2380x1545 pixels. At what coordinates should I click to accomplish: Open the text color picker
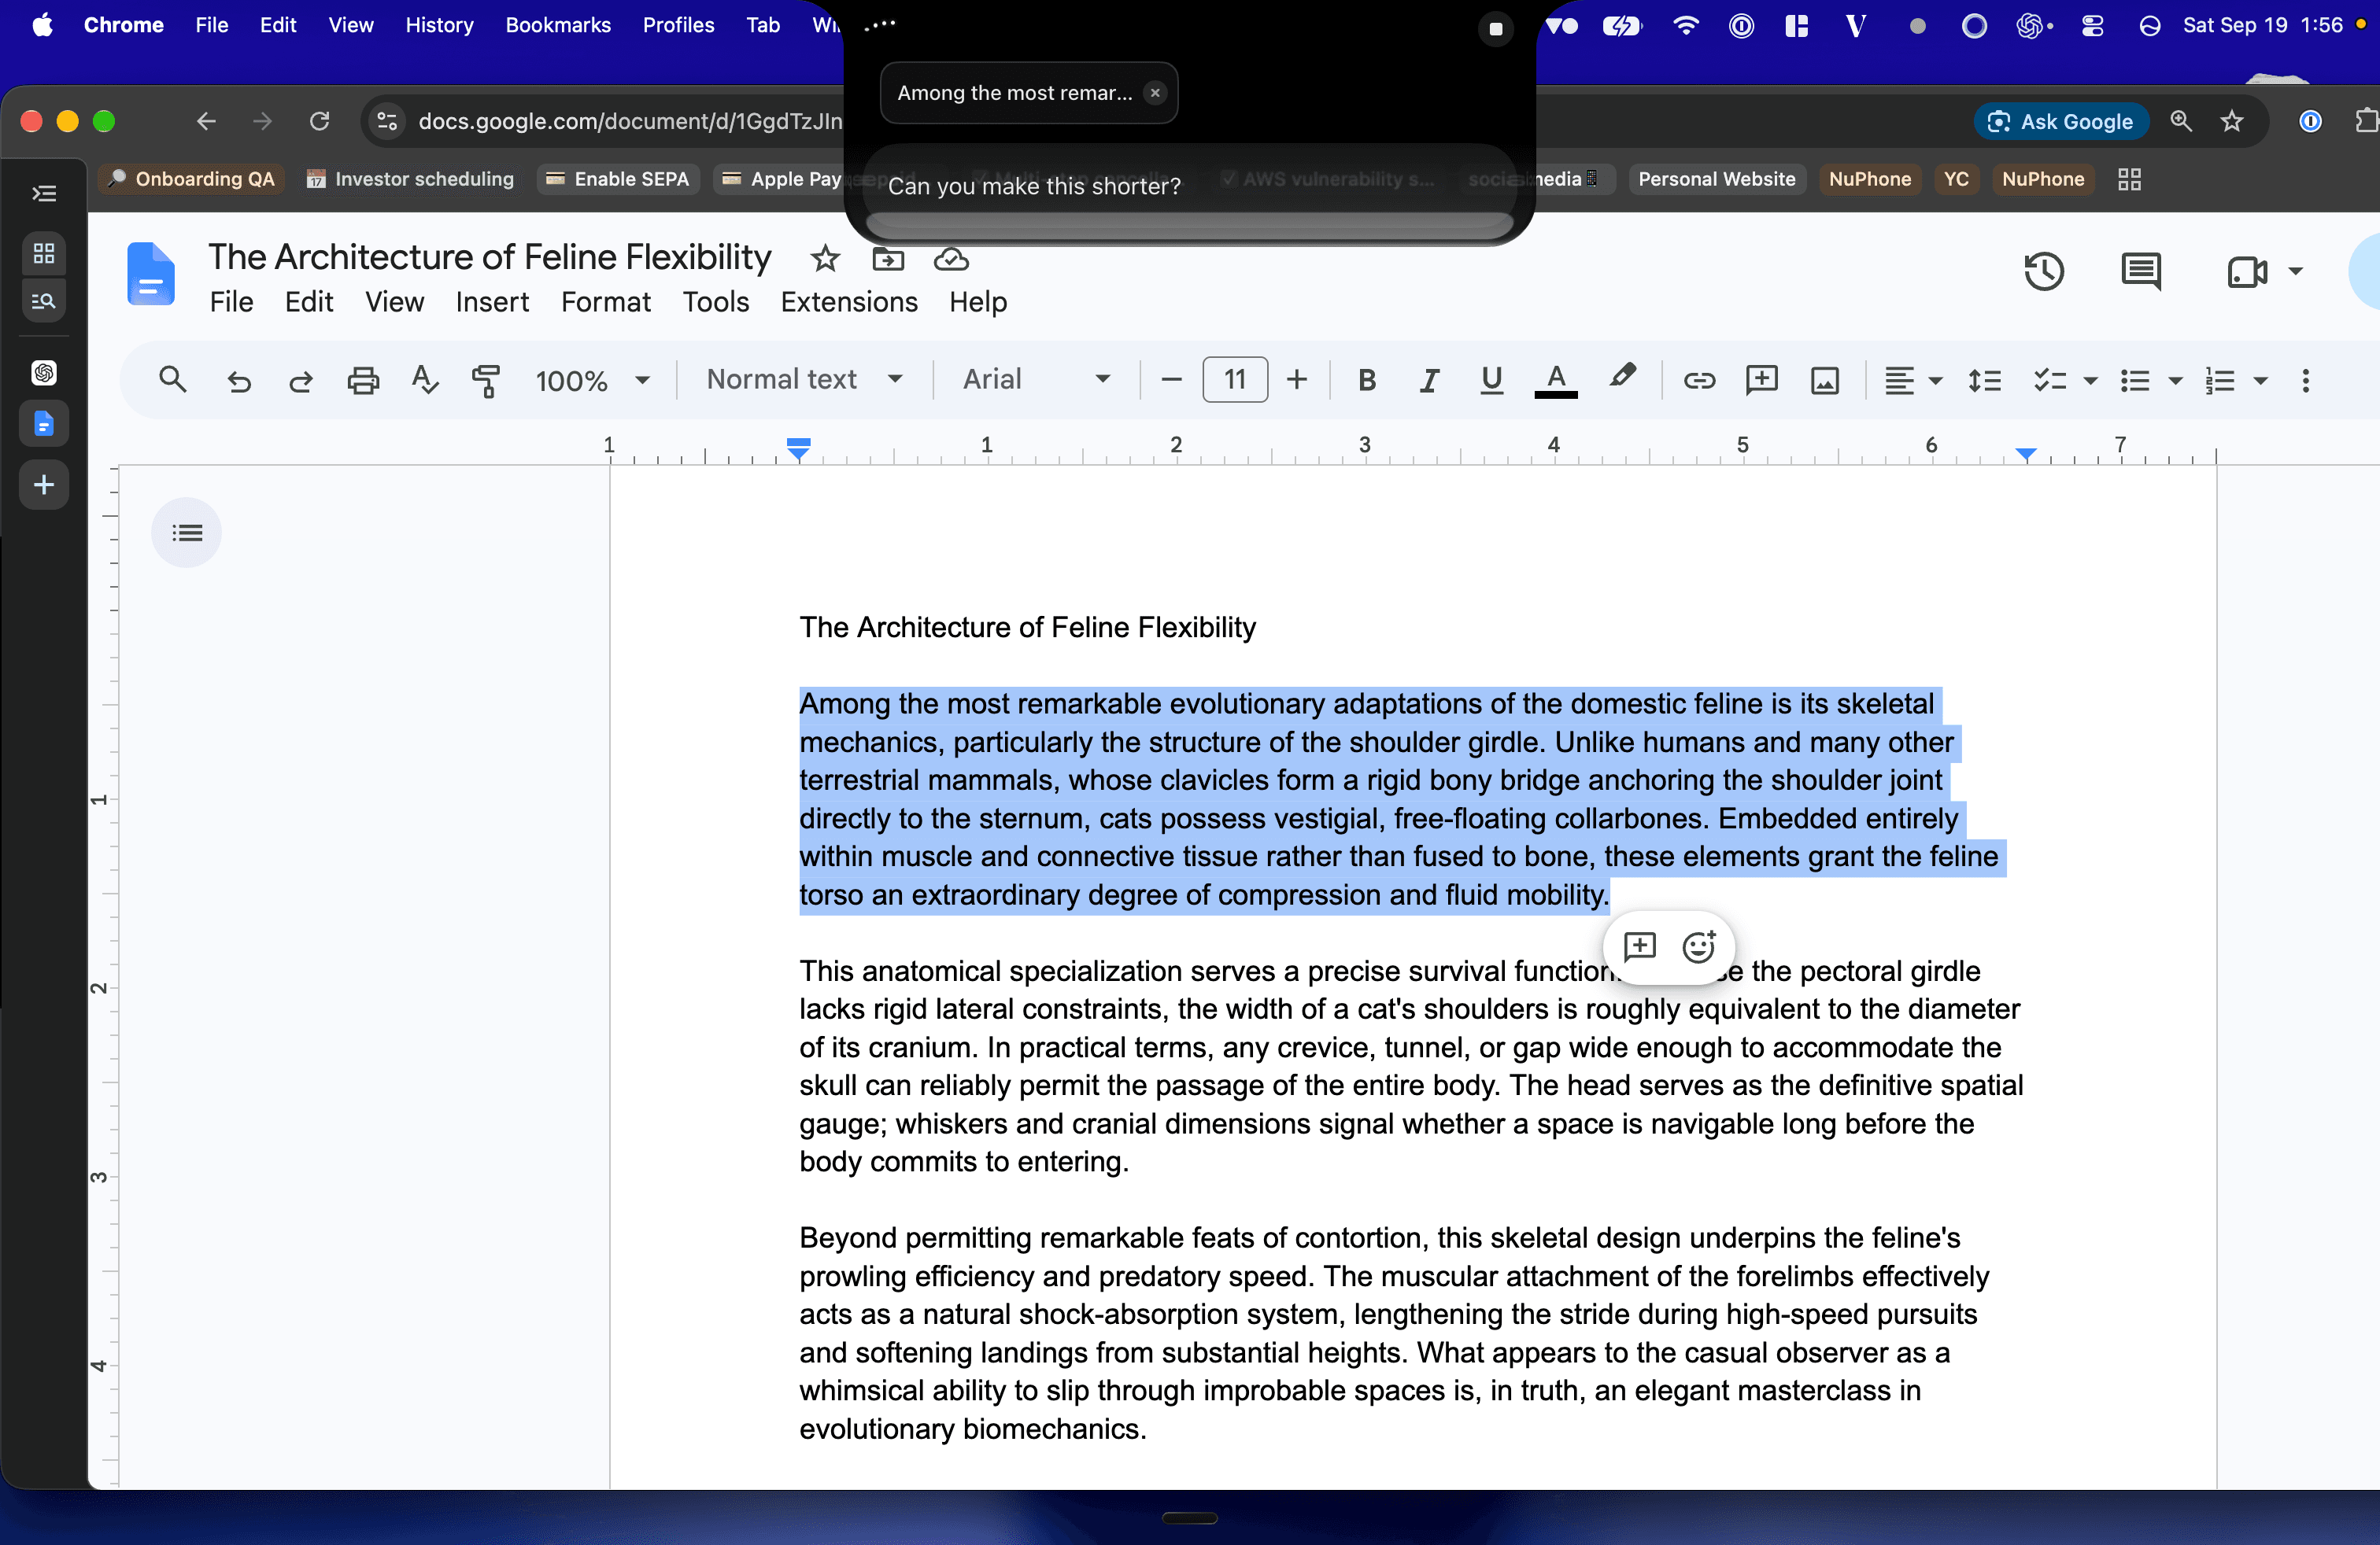click(1556, 380)
